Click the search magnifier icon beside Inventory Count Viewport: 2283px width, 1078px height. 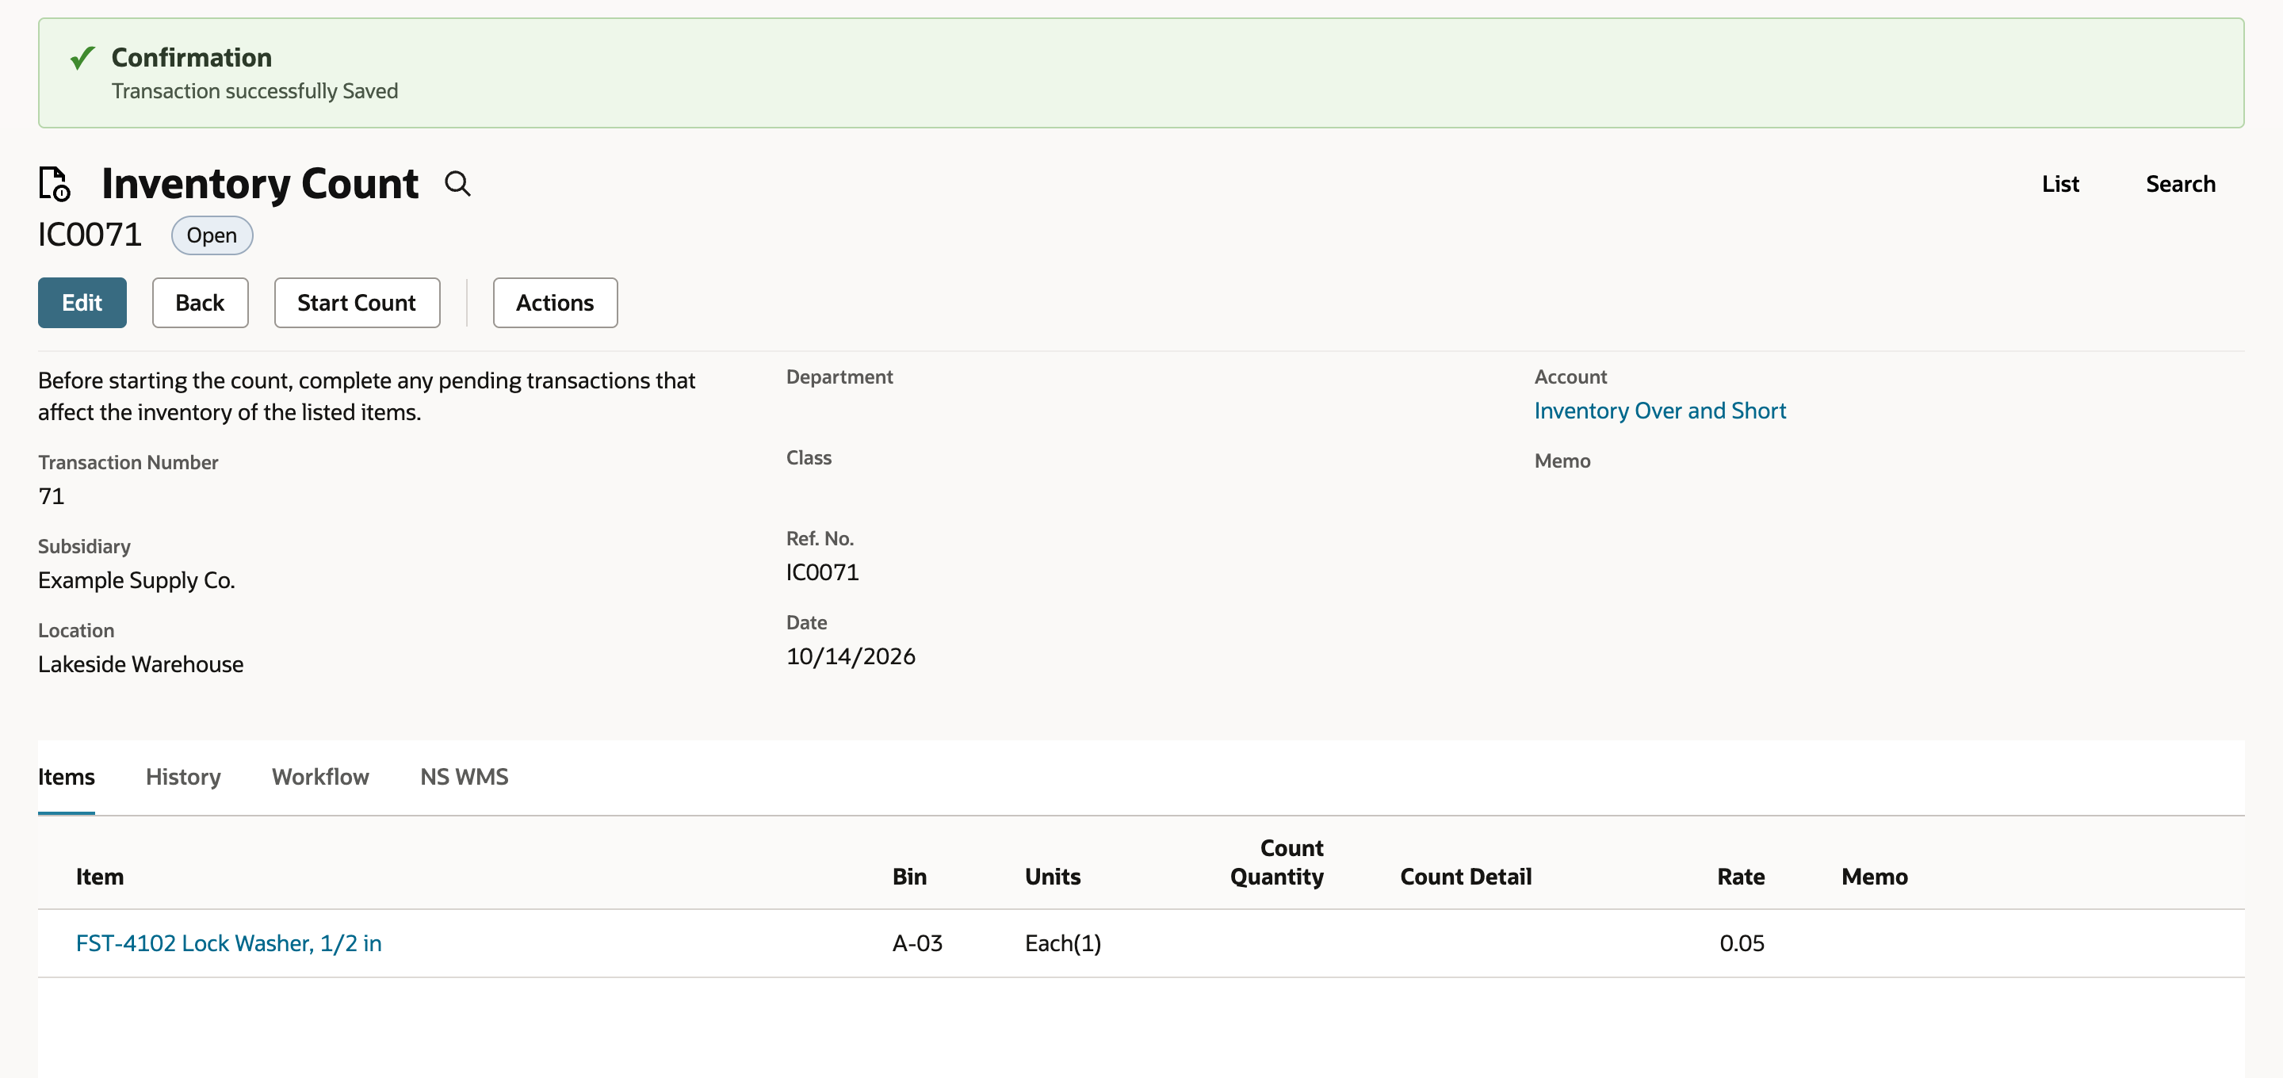pyautogui.click(x=457, y=184)
